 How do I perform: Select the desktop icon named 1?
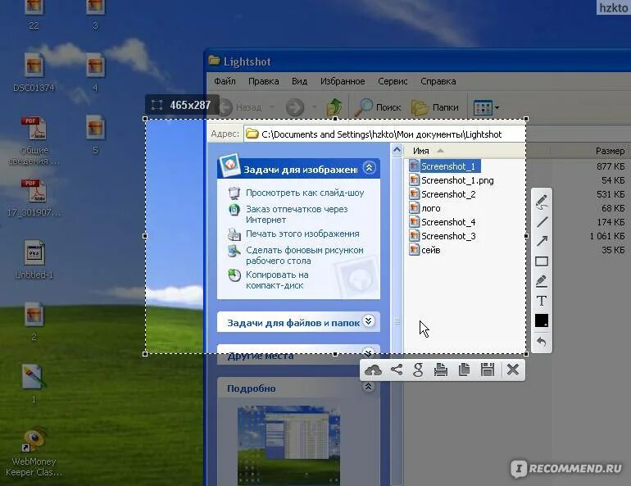[x=34, y=384]
